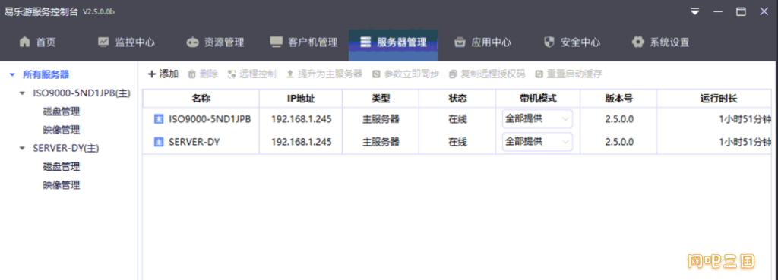Click the 复制远程授权码 copy icon
778x280 pixels.
(453, 74)
